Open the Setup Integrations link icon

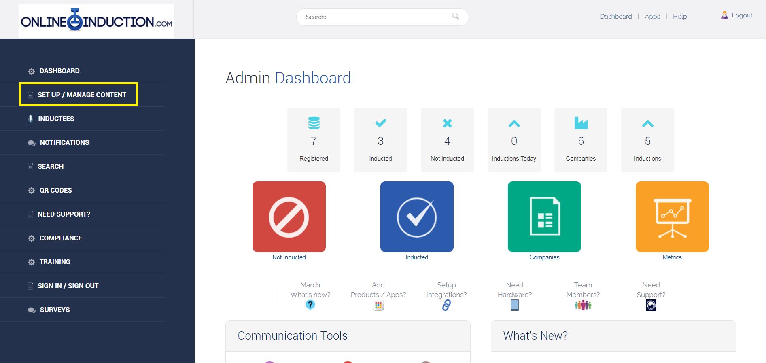click(x=446, y=305)
